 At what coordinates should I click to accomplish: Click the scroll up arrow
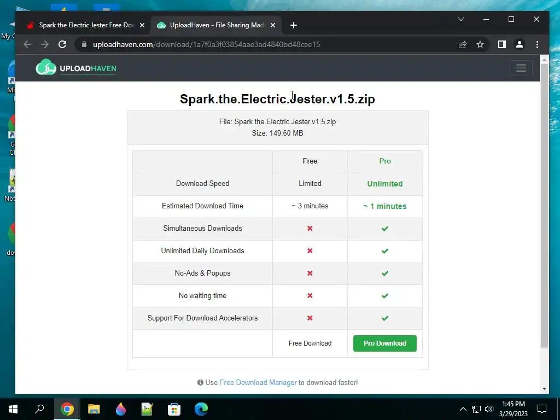(x=544, y=60)
